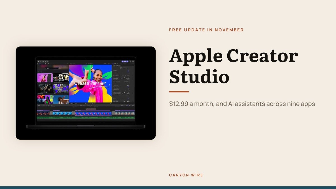336x189 pixels.
Task: Click the "Apple Creator Studio" headline
Action: coord(234,66)
